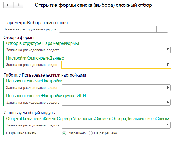The width and height of the screenshot is (183, 146).
Task: Open value icon in Отбор в структуре ПараметрыФормы field
Action: coord(168,50)
